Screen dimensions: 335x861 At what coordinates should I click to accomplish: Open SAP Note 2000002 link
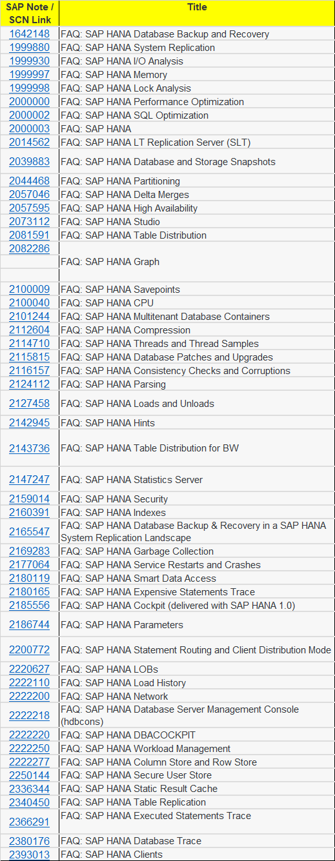click(29, 115)
